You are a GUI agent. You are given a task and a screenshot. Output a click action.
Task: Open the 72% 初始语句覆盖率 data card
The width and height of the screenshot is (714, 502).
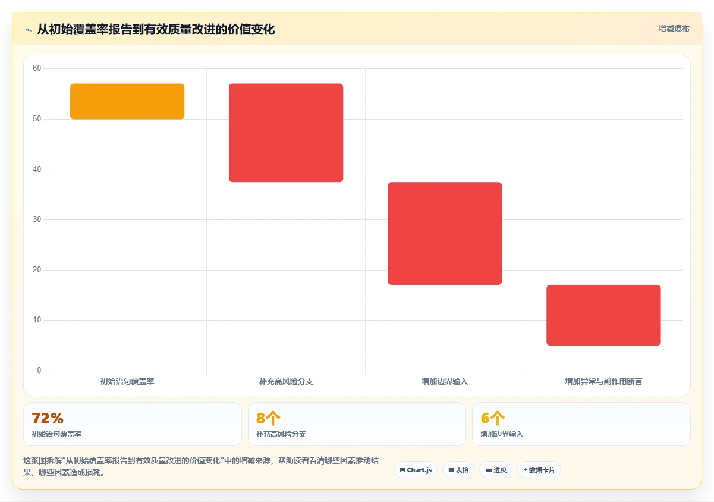point(133,424)
